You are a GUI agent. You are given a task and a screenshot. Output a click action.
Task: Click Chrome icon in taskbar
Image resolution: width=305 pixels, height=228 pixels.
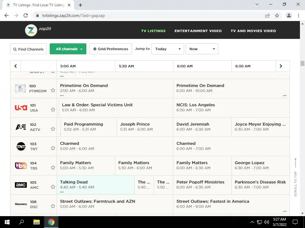51,222
